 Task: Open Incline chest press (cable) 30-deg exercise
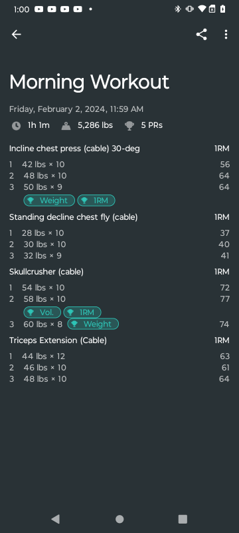74,149
